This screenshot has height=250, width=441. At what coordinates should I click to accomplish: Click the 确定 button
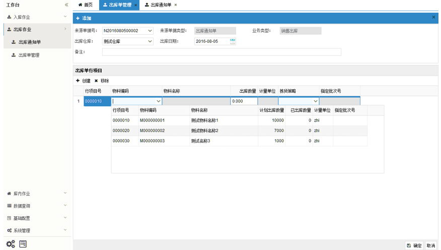click(x=414, y=245)
